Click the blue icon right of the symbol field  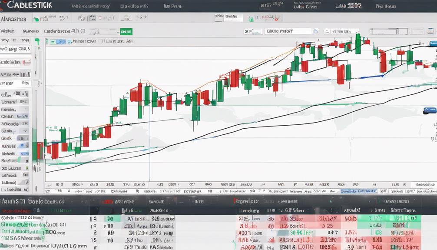tap(316, 31)
